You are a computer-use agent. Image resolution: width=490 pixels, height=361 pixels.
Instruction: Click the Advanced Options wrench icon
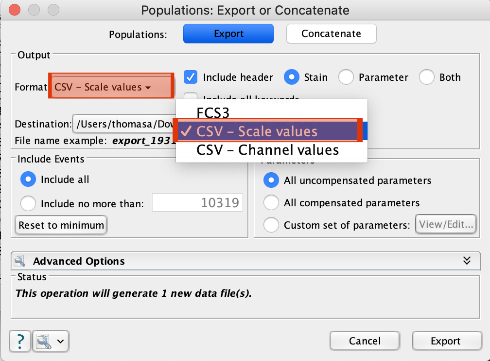click(20, 261)
